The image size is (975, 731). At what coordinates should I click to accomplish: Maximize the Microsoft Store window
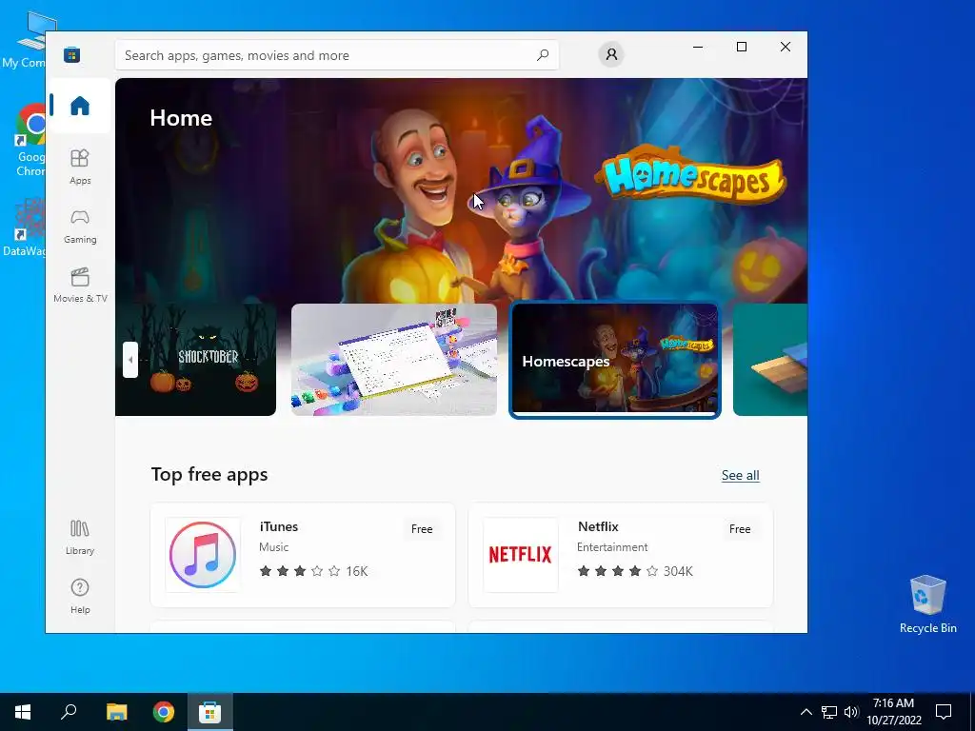741,47
